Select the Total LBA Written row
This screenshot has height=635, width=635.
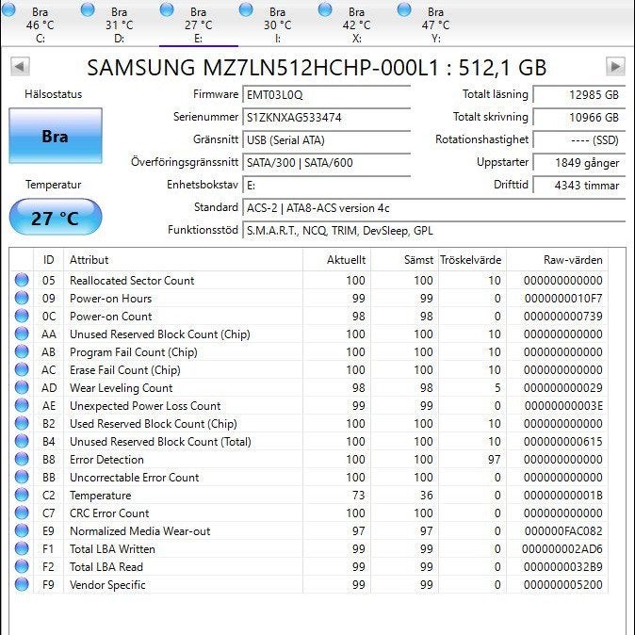[309, 548]
